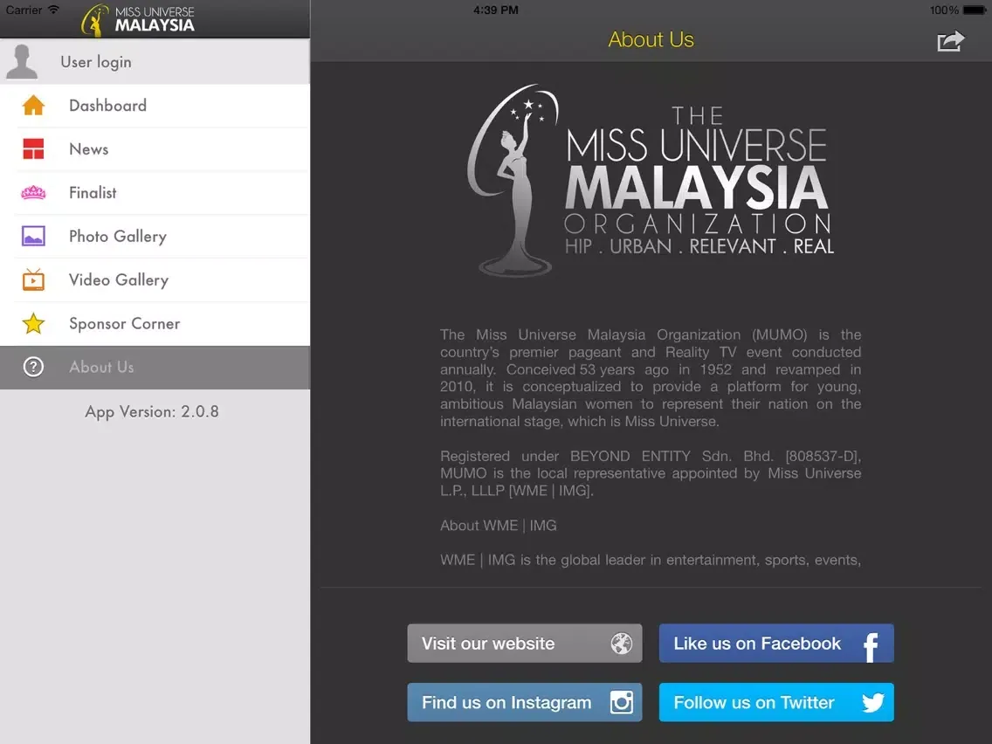Click the Wi-Fi status bar icon
Image resolution: width=992 pixels, height=744 pixels.
(x=54, y=10)
